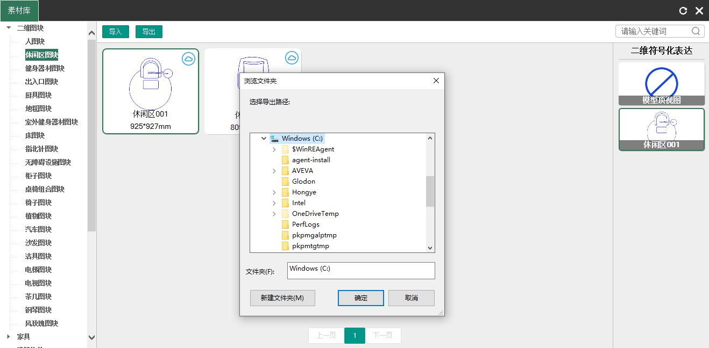Select 指北针图块 in the tree
Screen dimensions: 709x348
point(41,149)
